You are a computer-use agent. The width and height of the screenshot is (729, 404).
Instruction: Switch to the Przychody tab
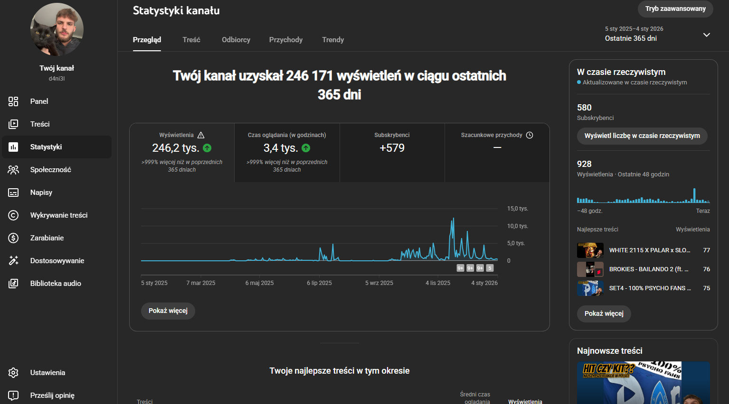[285, 40]
